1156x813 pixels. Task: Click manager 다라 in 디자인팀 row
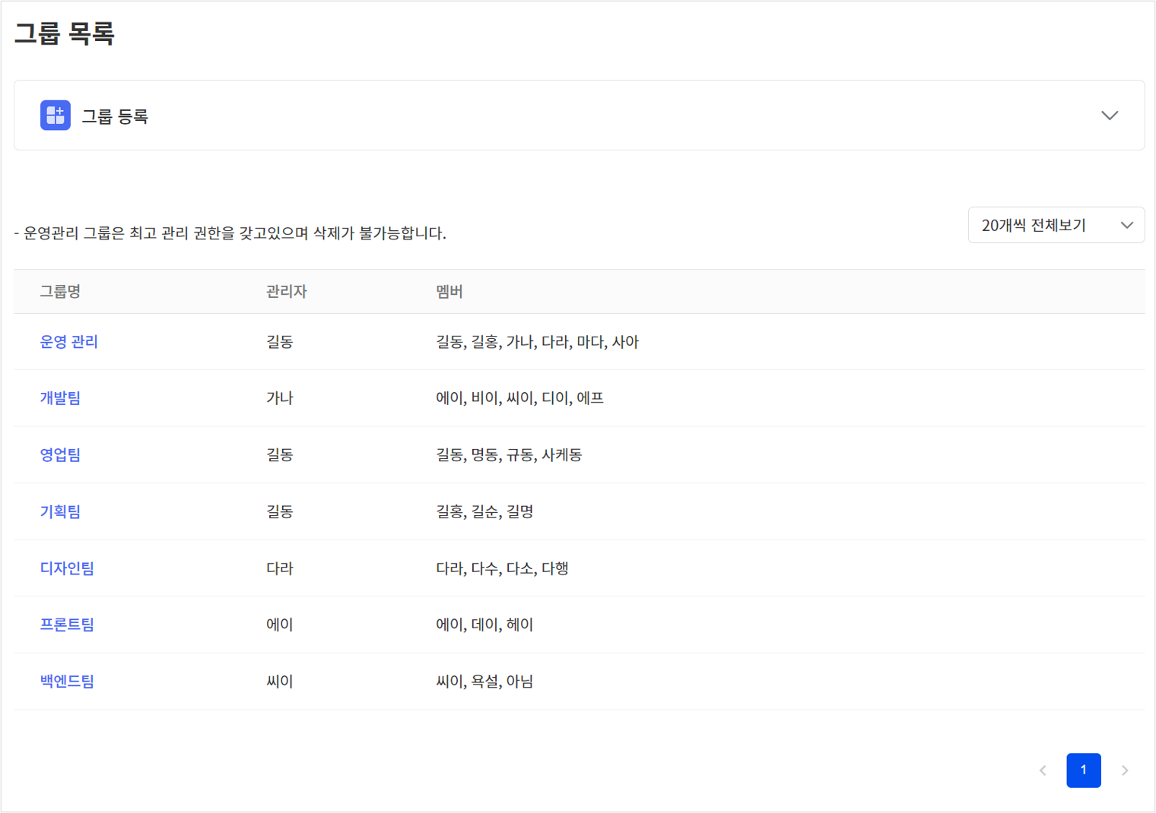pos(280,568)
